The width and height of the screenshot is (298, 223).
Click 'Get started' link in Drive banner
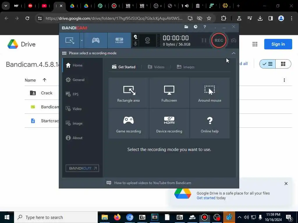(x=206, y=198)
